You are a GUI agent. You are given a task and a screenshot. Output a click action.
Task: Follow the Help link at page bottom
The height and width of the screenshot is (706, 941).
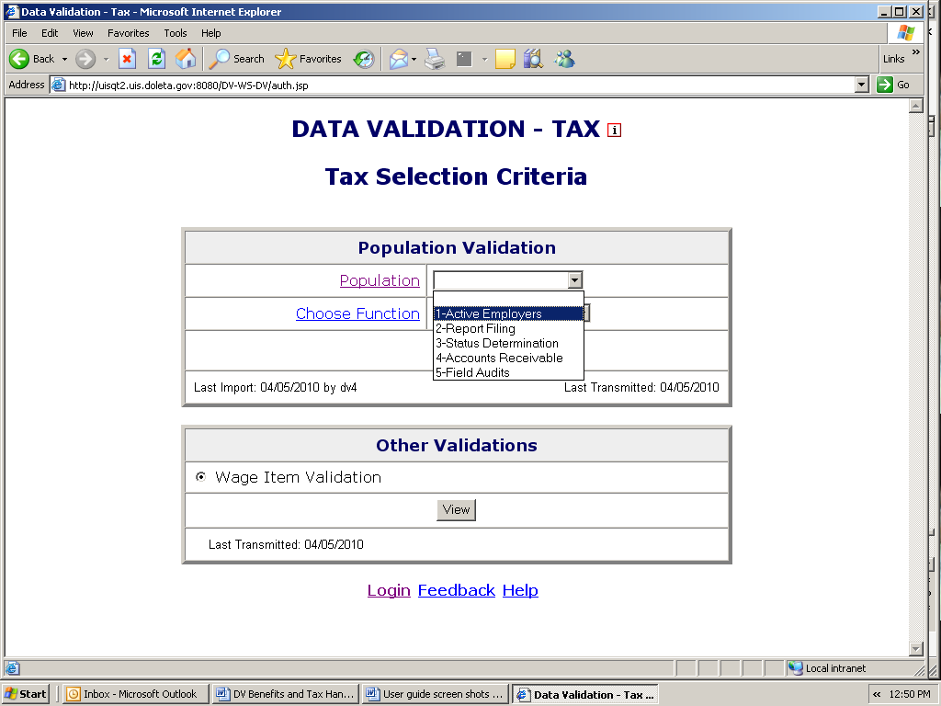click(520, 590)
